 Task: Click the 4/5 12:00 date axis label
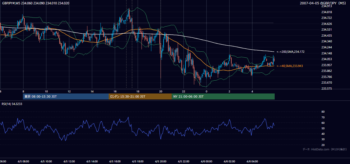(69, 162)
